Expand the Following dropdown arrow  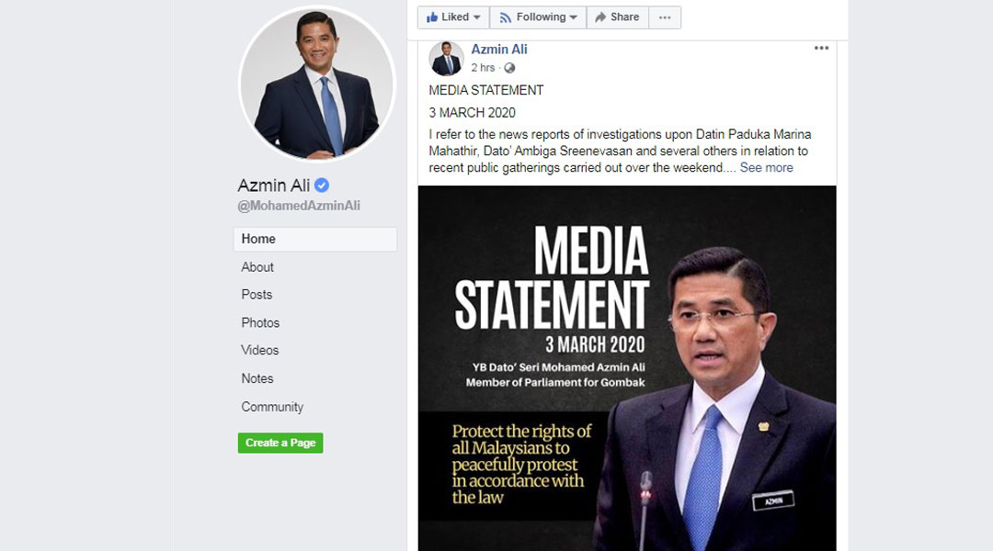click(573, 17)
